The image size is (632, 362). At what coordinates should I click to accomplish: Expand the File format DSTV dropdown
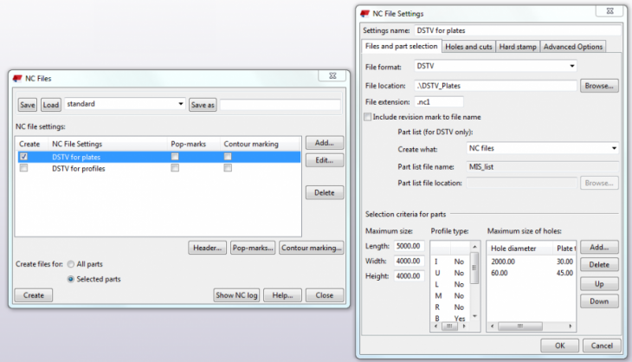[571, 66]
